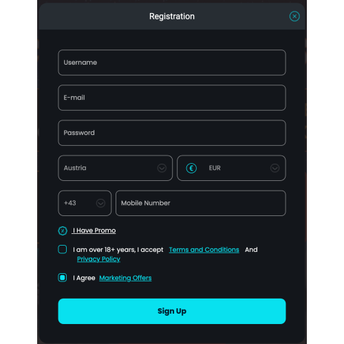Image resolution: width=344 pixels, height=344 pixels.
Task: Open the Austria country dropdown
Action: tap(116, 168)
